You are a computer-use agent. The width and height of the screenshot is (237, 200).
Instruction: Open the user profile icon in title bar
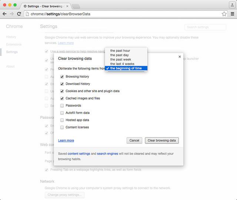pyautogui.click(x=232, y=5)
